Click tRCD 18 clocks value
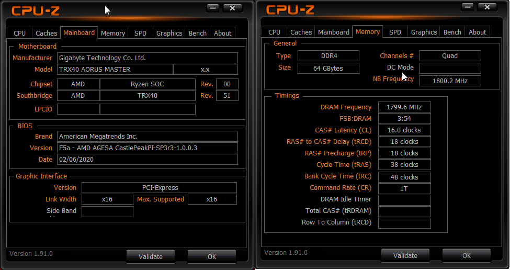Viewport: 510px width, 270px height. (404, 141)
